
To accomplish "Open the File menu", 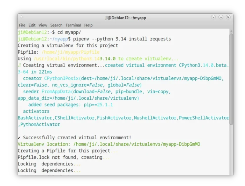I will [x=22, y=25].
